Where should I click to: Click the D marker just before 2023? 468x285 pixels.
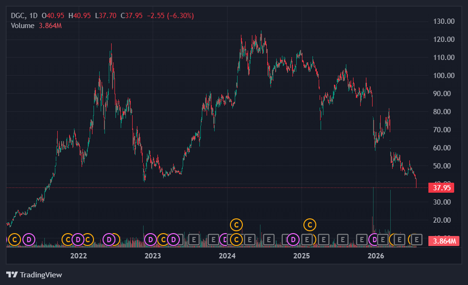point(150,239)
